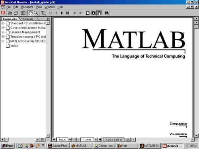
Task: Choose the Zoom magnifier tool
Action: click(36, 13)
